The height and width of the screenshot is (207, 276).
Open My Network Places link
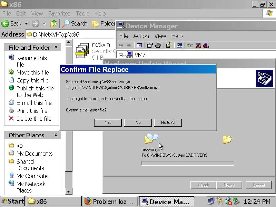(31, 187)
